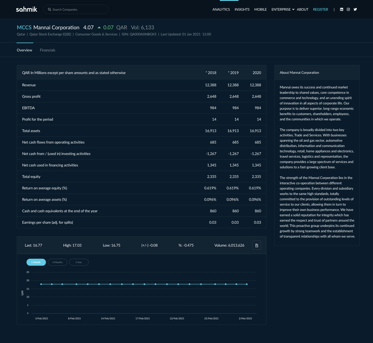Click the %: -0.475 change value
Viewport: 373px width, 343px height.
tap(186, 245)
